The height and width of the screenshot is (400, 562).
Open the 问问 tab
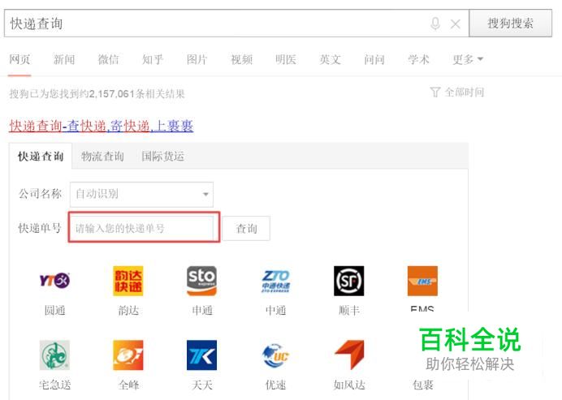tap(374, 59)
